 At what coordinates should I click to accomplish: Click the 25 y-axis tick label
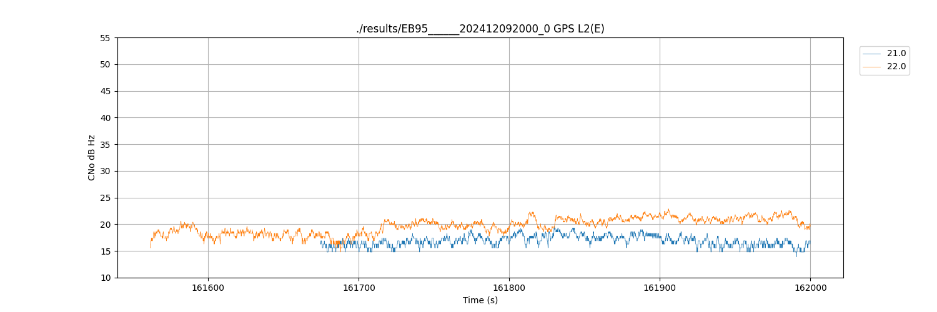click(105, 198)
